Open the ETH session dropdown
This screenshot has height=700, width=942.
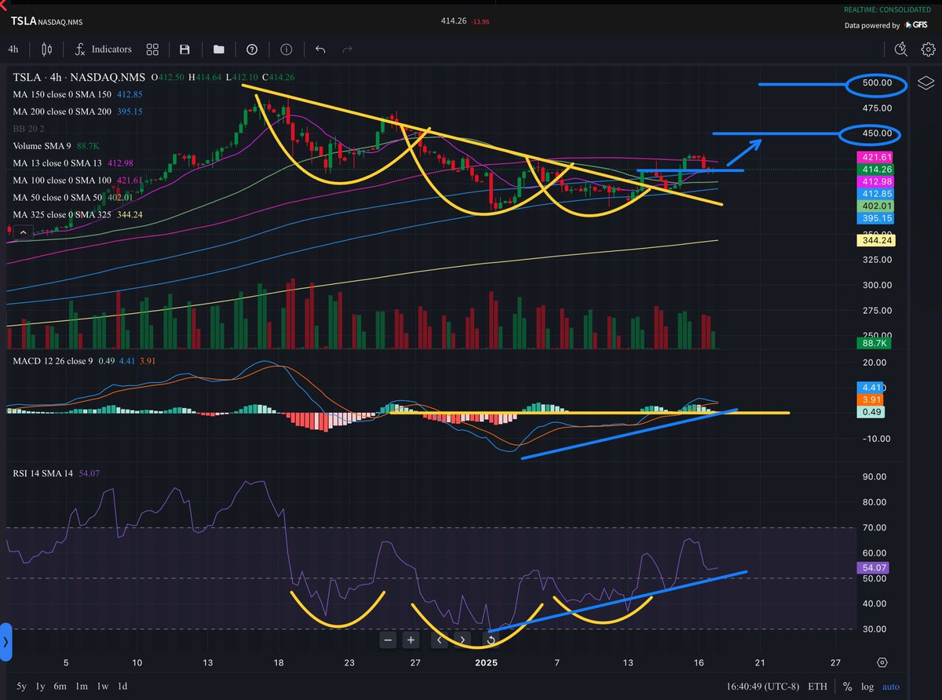819,686
